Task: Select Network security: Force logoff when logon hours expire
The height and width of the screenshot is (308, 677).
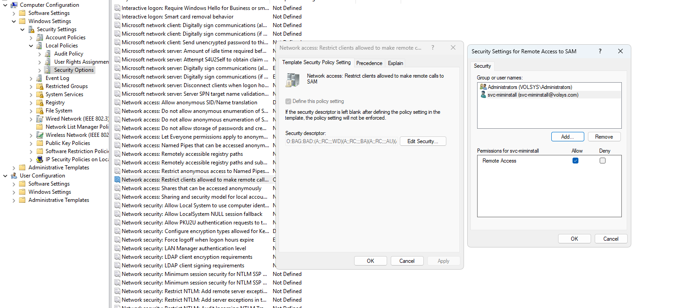Action: coord(188,240)
